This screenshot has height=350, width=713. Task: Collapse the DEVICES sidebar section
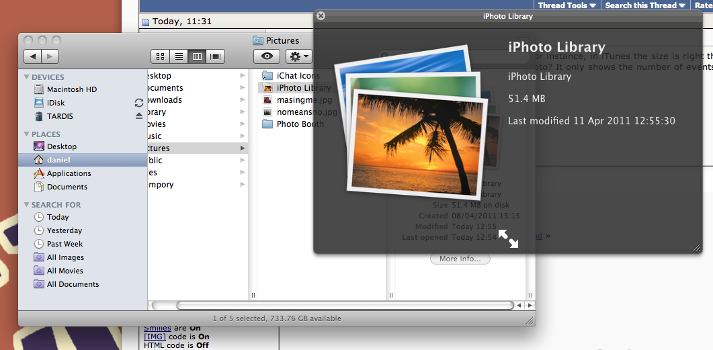[x=26, y=77]
